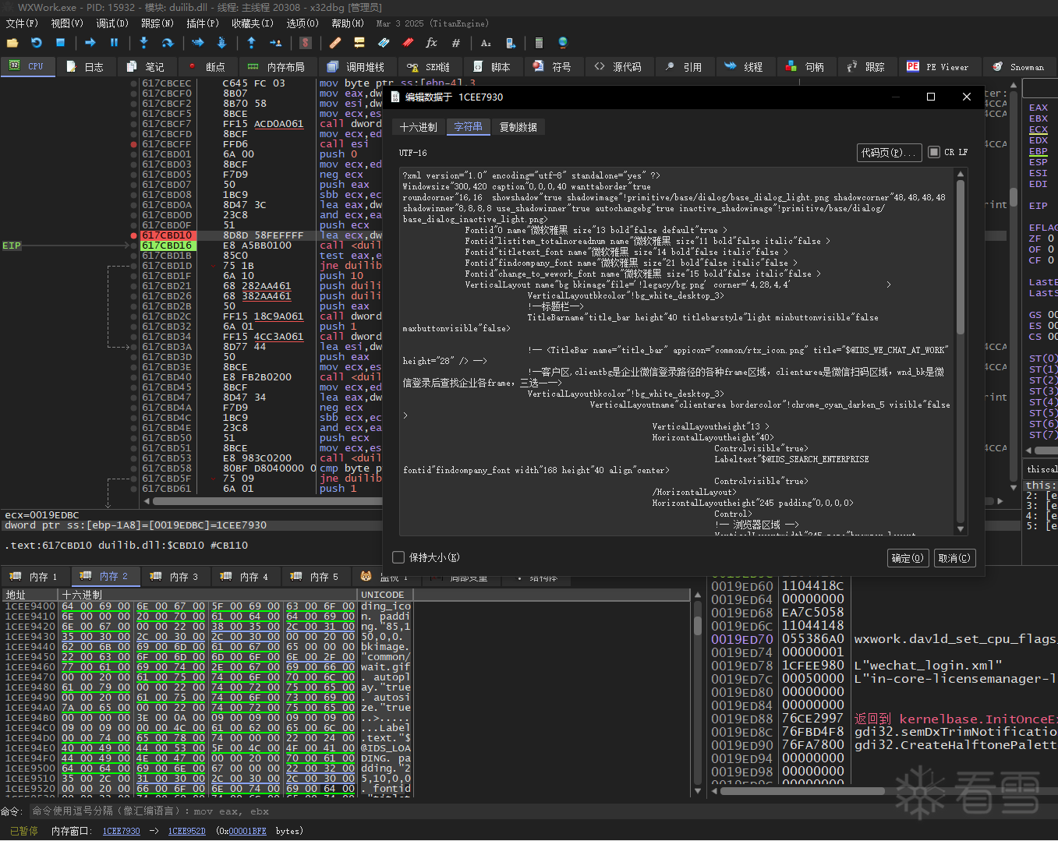
Task: Click the step into arrow icon
Action: (x=143, y=43)
